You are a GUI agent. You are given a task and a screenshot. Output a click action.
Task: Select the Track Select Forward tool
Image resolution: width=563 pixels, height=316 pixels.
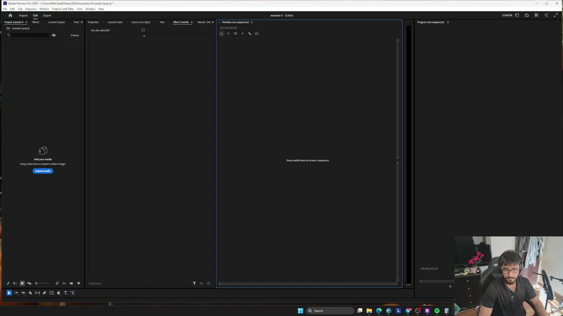16,293
